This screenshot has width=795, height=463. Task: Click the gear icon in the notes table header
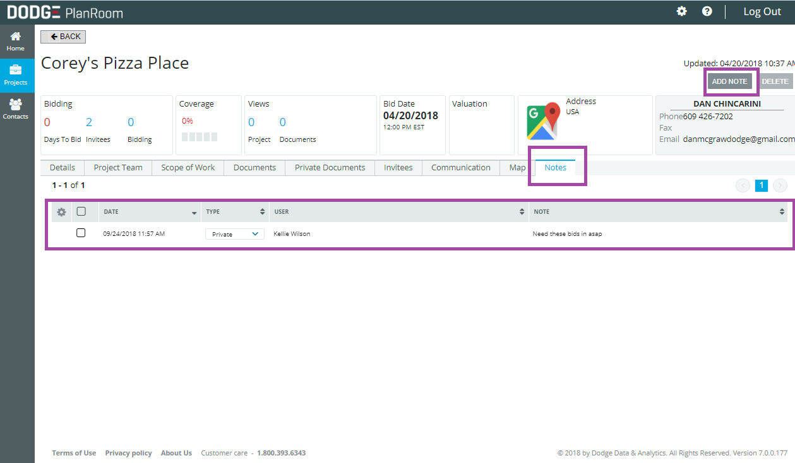pos(61,211)
